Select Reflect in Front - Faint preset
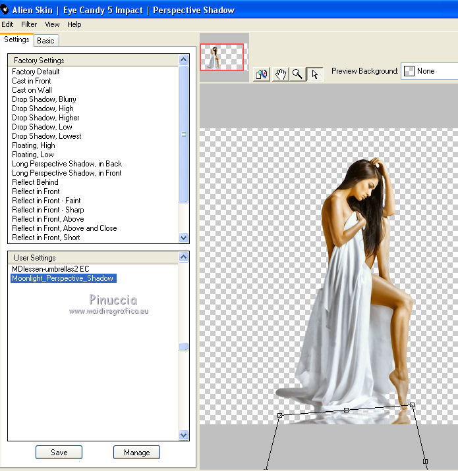Image resolution: width=458 pixels, height=471 pixels. pos(46,201)
